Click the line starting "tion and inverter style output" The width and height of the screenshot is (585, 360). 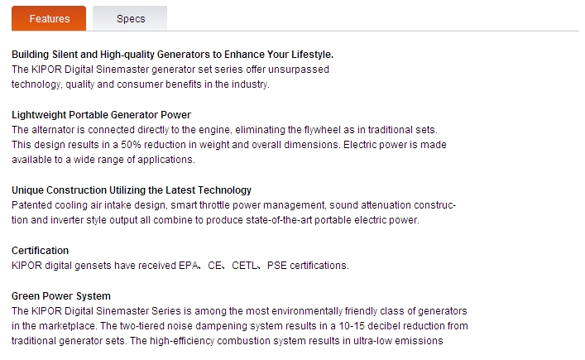[215, 220]
